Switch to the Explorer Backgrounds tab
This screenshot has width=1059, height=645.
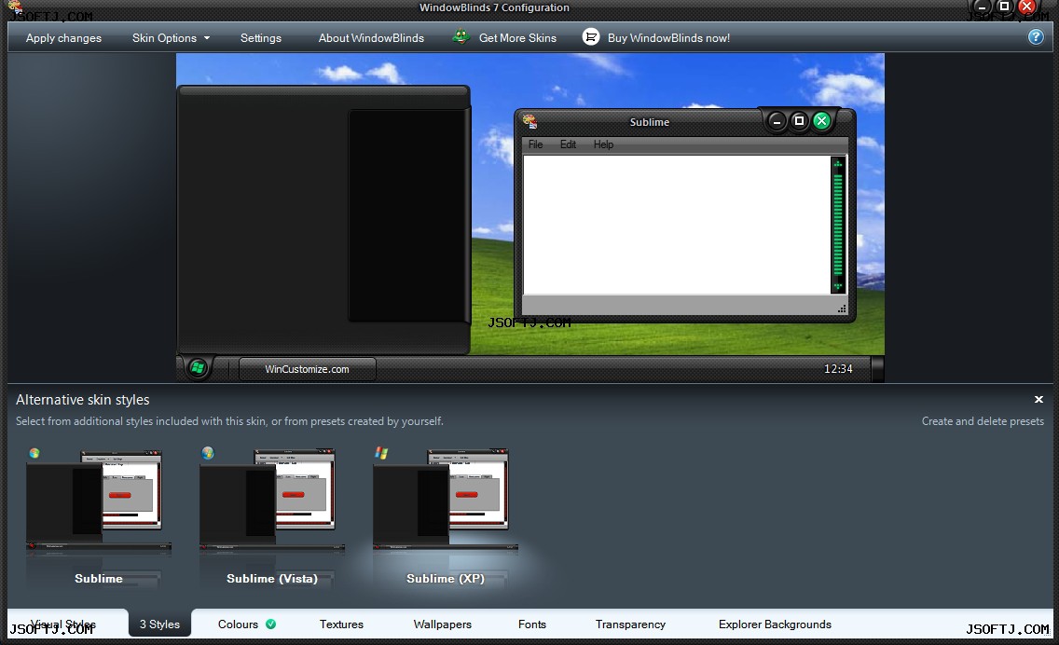coord(775,624)
